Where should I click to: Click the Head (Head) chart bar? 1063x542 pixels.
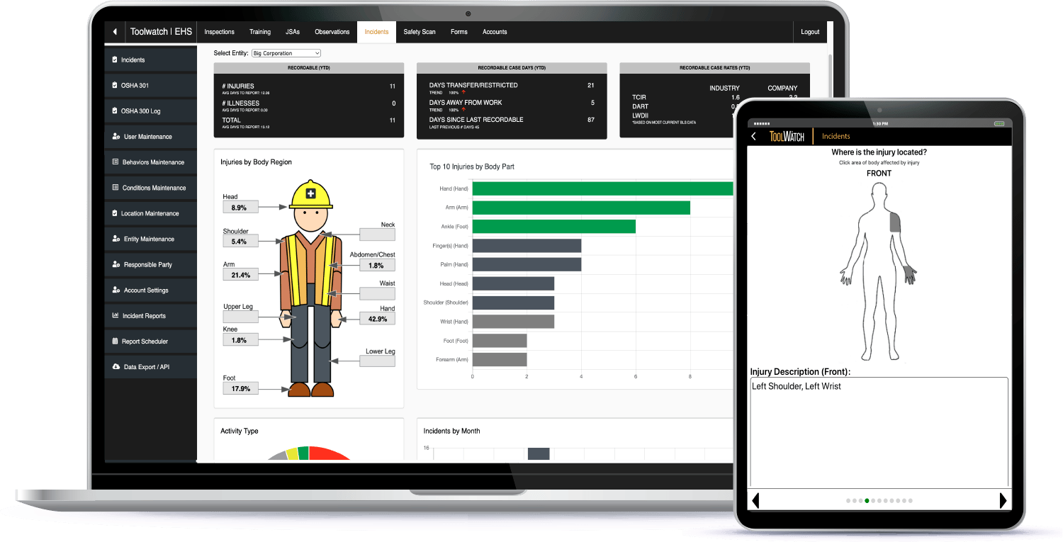pos(513,283)
